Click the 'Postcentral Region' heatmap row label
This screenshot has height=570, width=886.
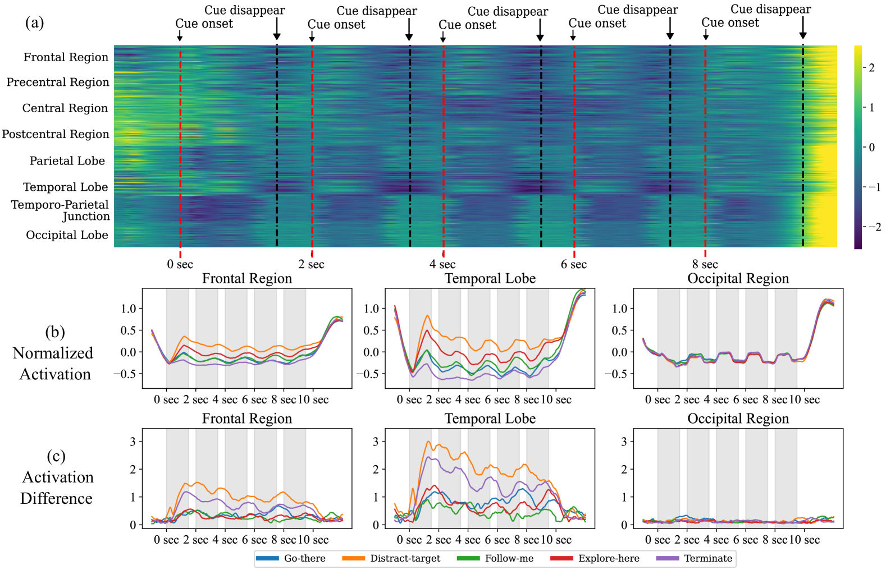click(x=56, y=134)
